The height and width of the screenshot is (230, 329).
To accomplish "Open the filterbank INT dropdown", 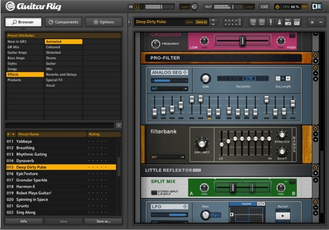I will [168, 157].
